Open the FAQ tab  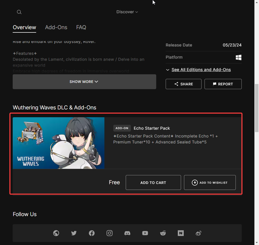click(x=81, y=27)
